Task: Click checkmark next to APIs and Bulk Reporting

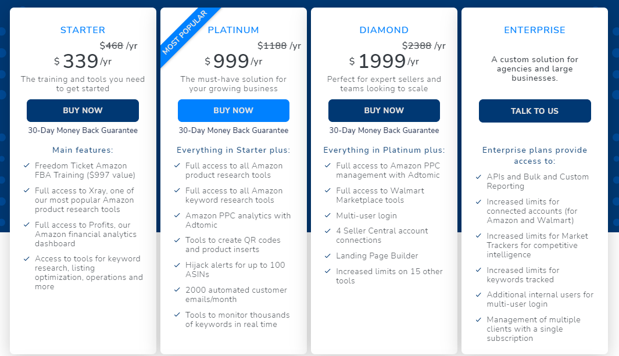Action: pyautogui.click(x=478, y=177)
